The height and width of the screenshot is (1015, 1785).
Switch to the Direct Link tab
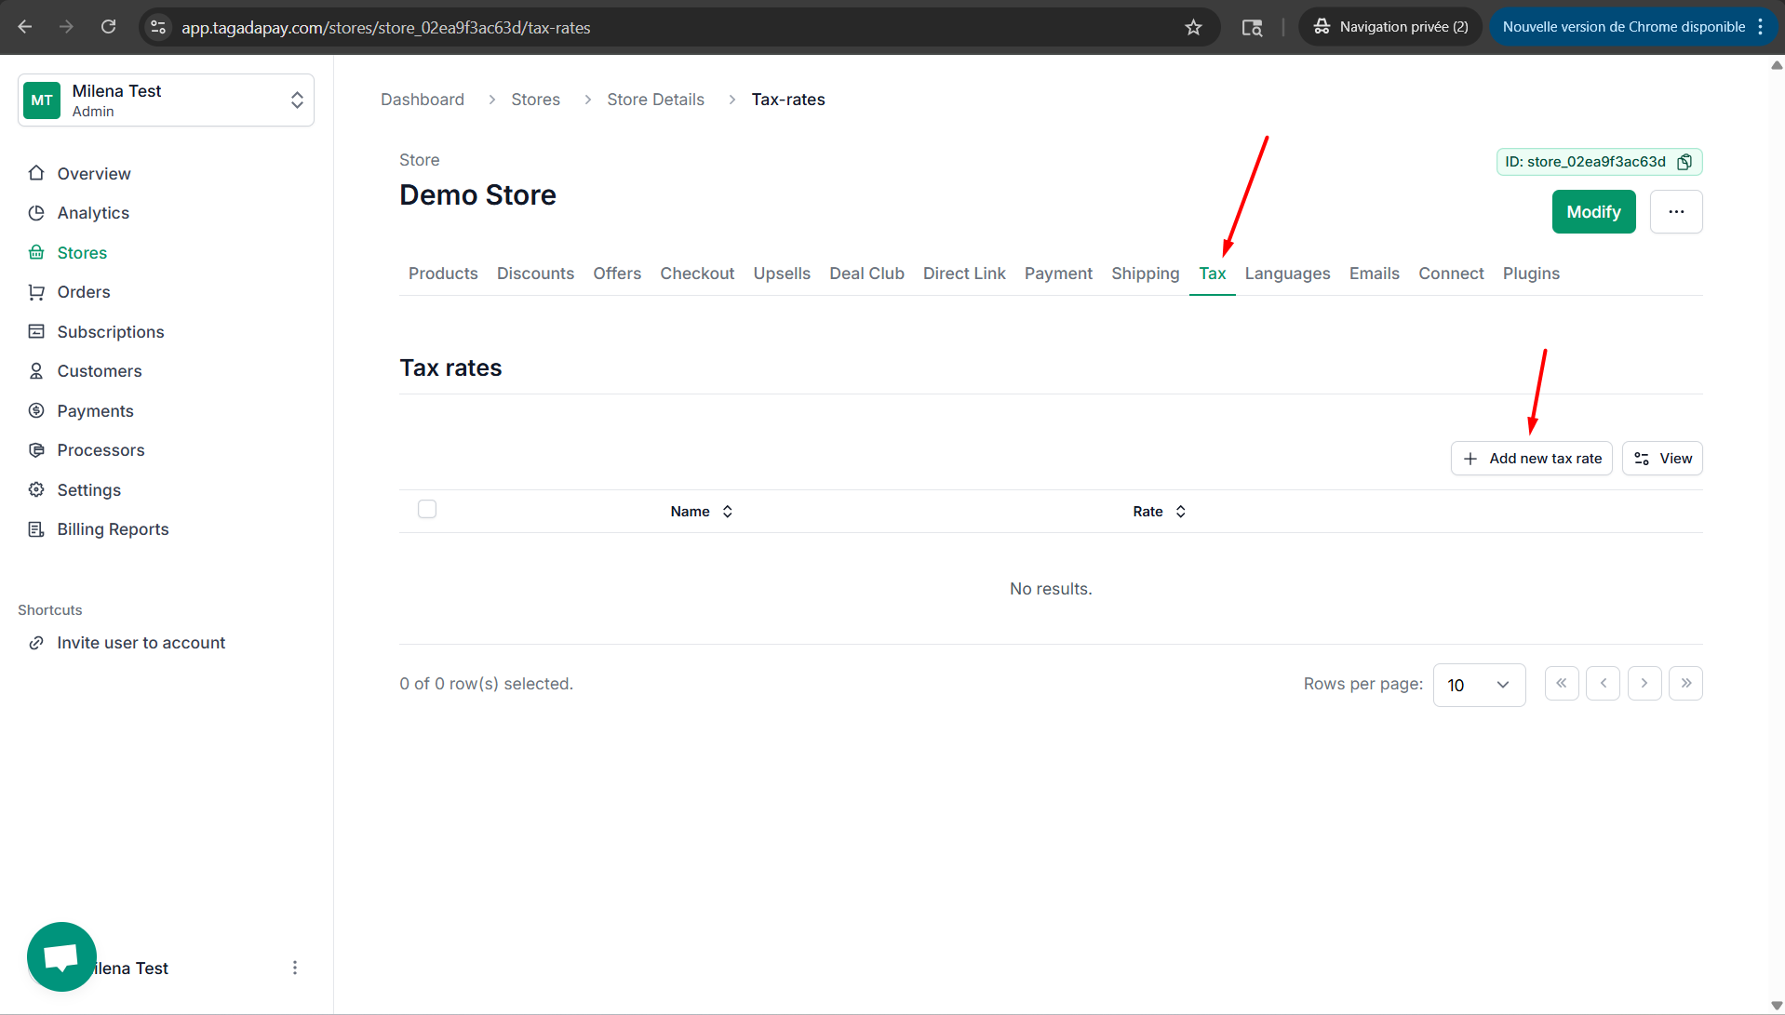[964, 274]
